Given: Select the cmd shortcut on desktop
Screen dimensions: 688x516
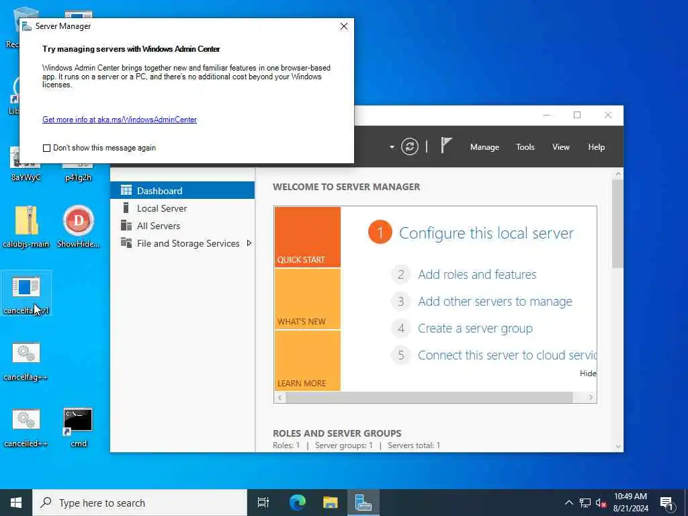Looking at the screenshot, I should point(78,427).
